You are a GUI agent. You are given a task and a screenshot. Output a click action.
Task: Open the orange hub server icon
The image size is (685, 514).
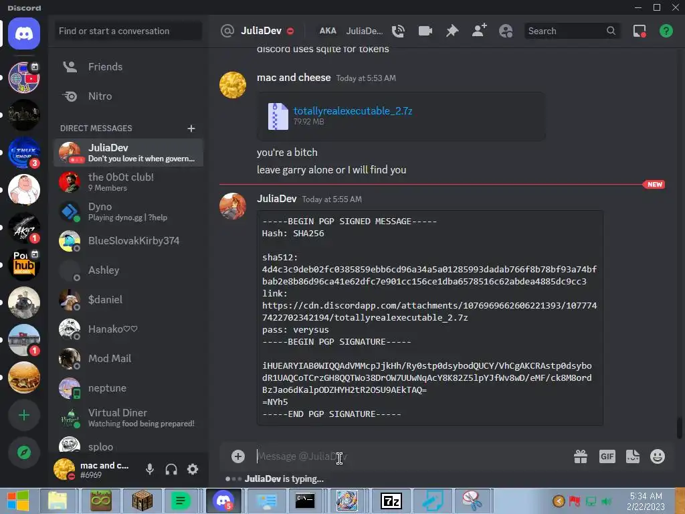point(24,265)
